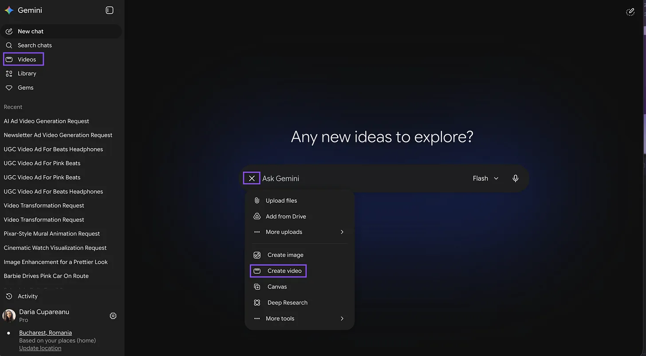Click the New chat pencil icon
Image resolution: width=646 pixels, height=356 pixels.
(9, 31)
